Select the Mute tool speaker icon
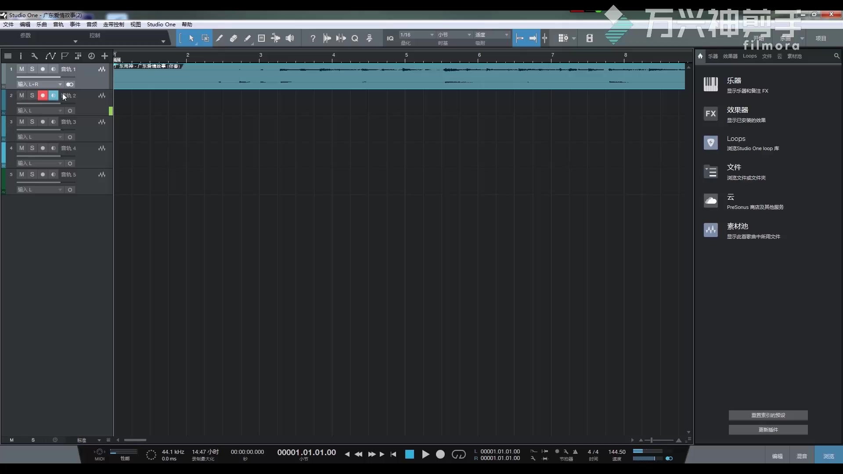 pos(290,39)
